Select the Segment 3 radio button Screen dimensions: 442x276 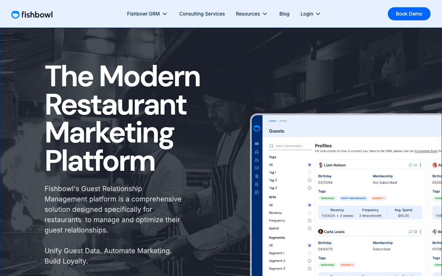(x=309, y=269)
